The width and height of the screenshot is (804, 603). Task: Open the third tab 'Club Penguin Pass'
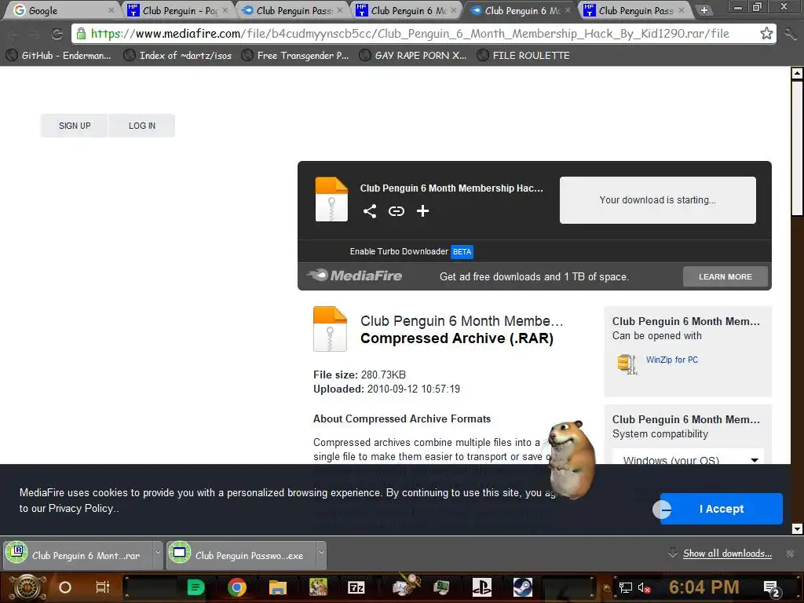pos(291,10)
